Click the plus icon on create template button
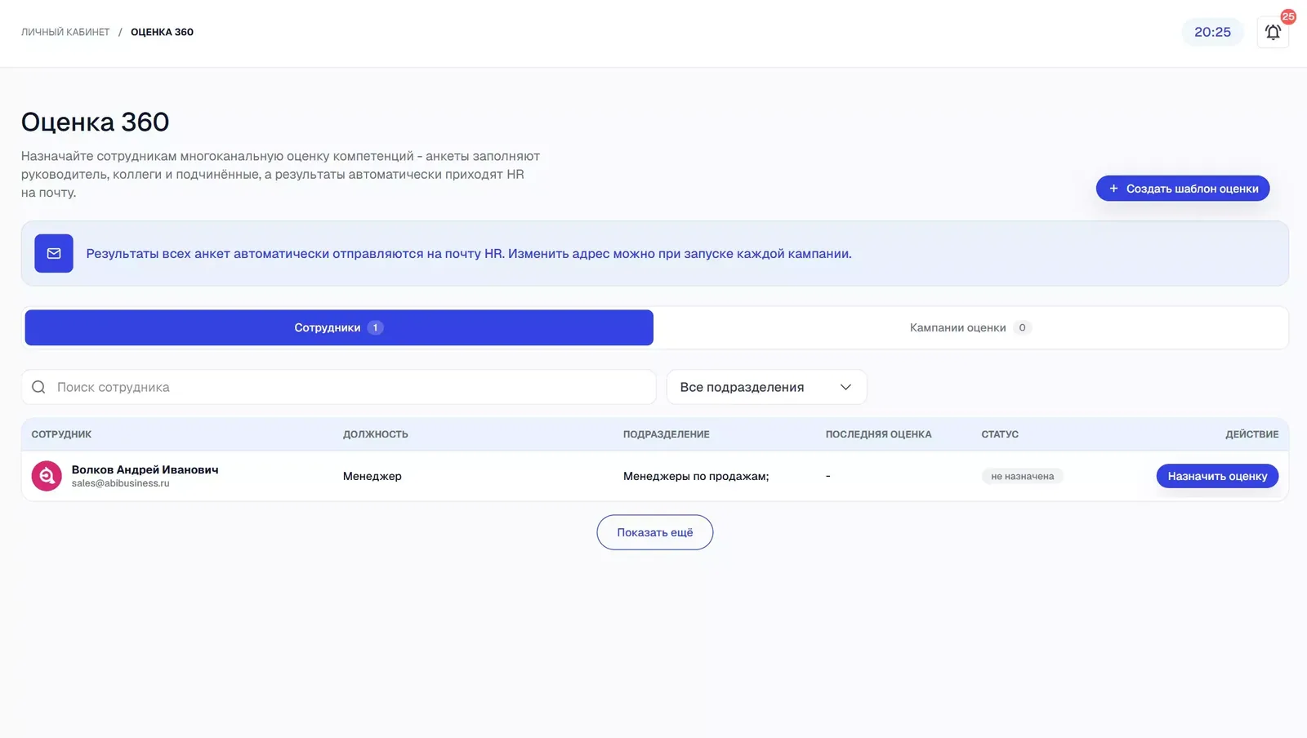 coord(1113,189)
